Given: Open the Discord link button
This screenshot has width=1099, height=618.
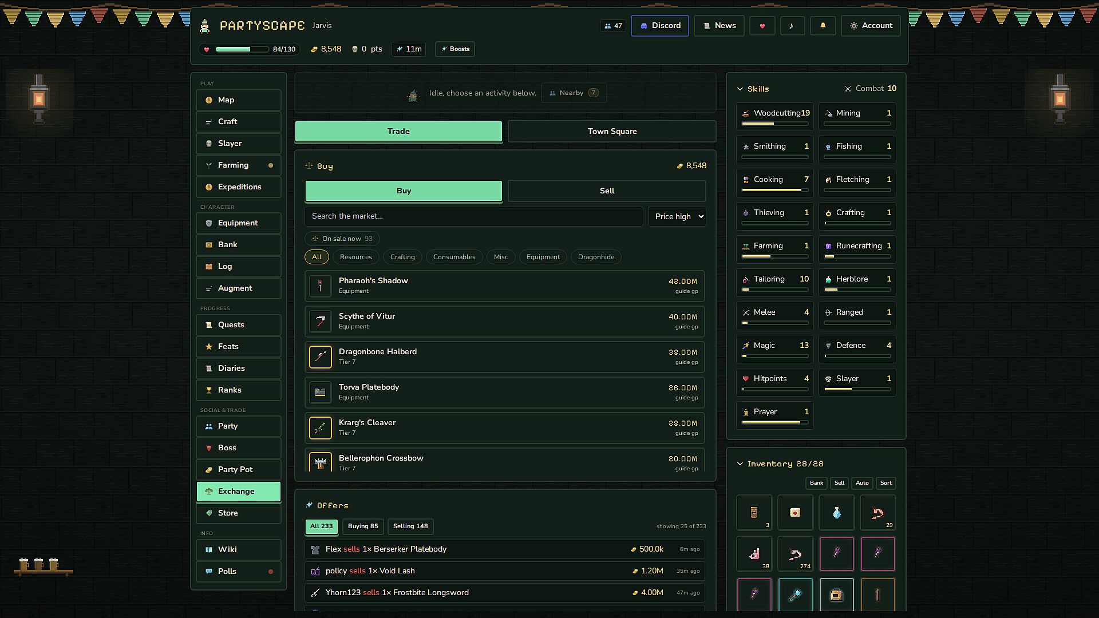Looking at the screenshot, I should point(659,26).
